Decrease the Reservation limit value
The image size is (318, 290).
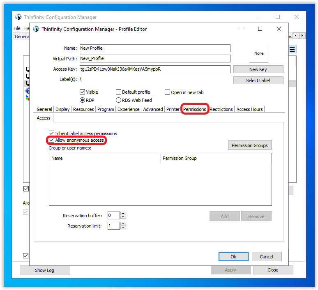coord(123,227)
